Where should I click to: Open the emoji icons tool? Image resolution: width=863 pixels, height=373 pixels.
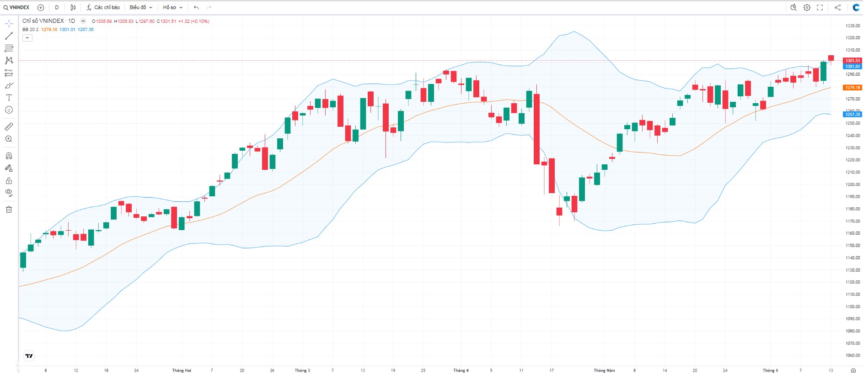click(x=9, y=110)
